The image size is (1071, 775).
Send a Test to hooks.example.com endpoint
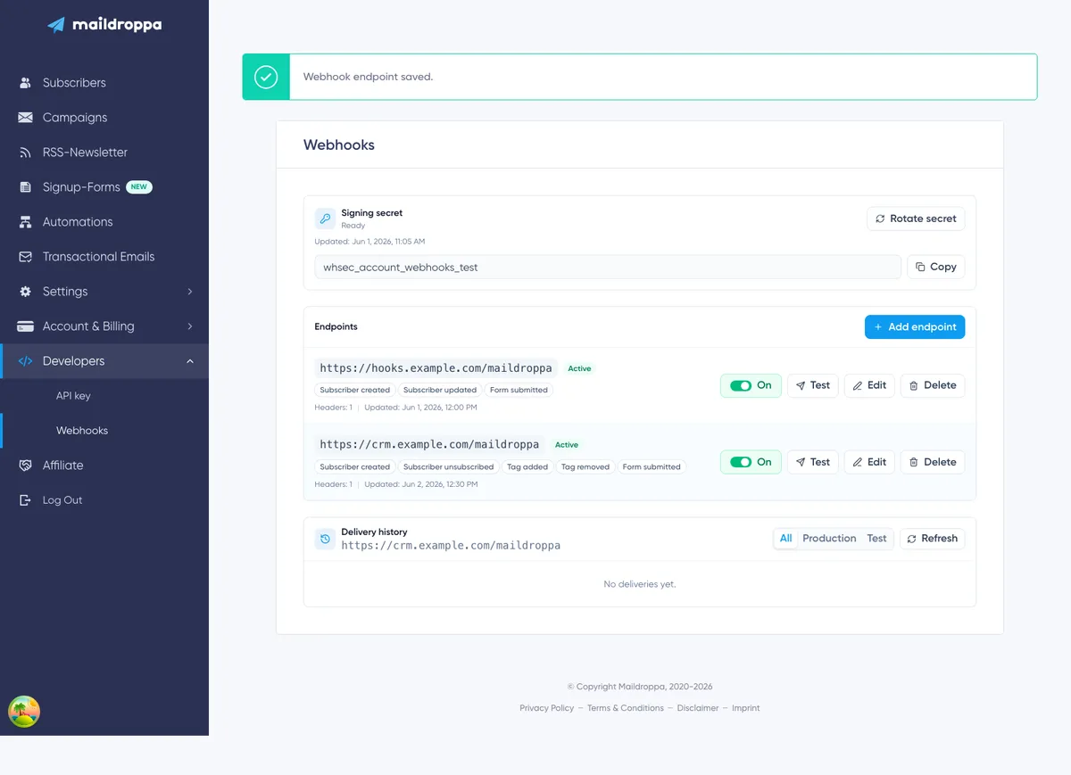tap(813, 385)
